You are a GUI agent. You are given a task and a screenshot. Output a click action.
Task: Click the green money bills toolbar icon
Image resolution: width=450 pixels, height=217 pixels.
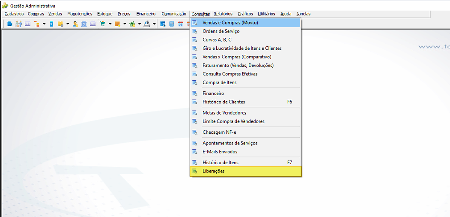132,24
